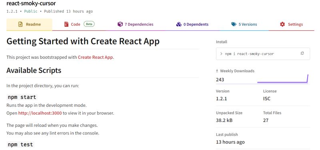The image size is (320, 150).
Task: Click the Total Files label
Action: tap(272, 113)
